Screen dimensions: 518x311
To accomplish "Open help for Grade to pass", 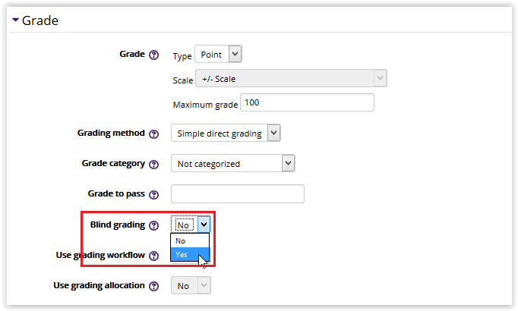I will coord(153,195).
